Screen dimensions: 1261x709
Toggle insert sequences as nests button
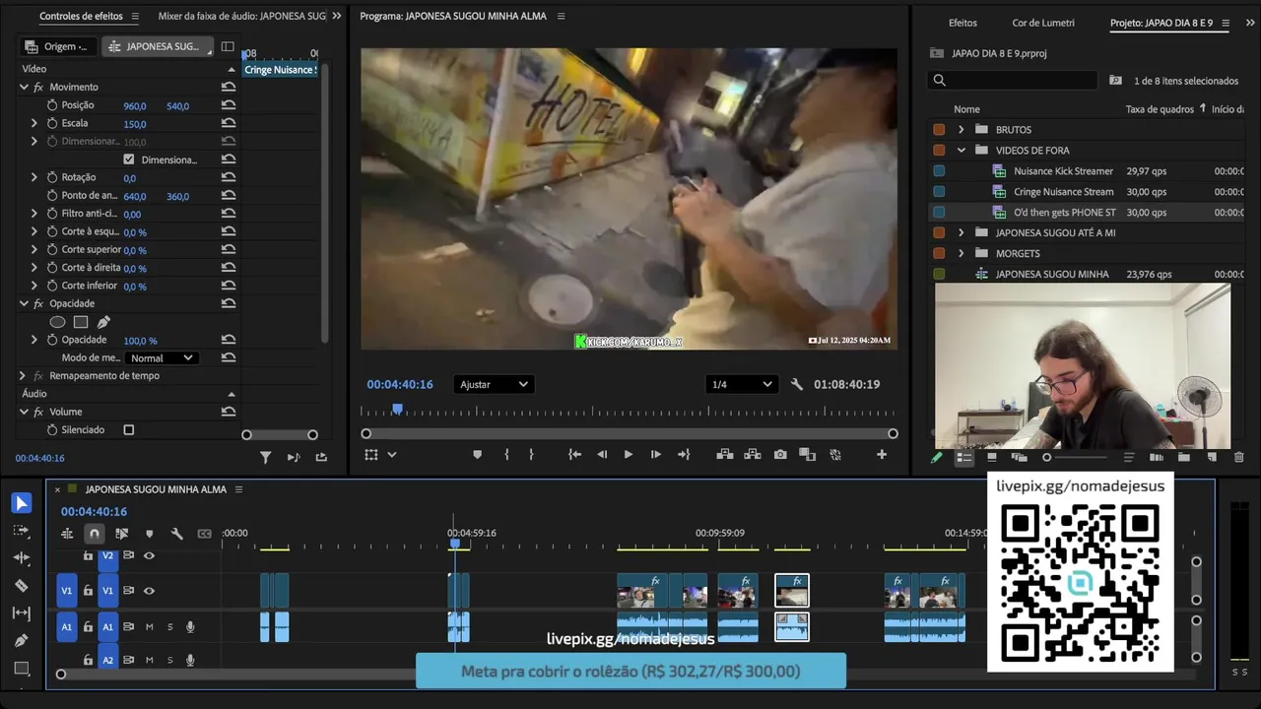[x=67, y=534]
